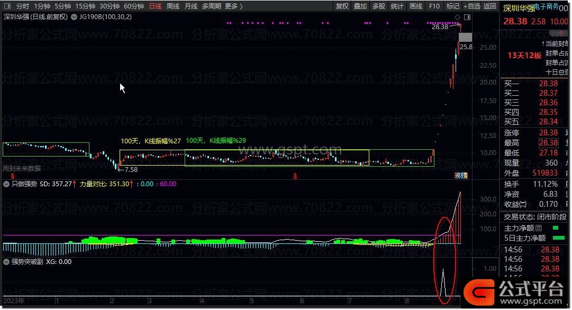Click the 主力净额 green bar
This screenshot has width=572, height=310.
556,228
